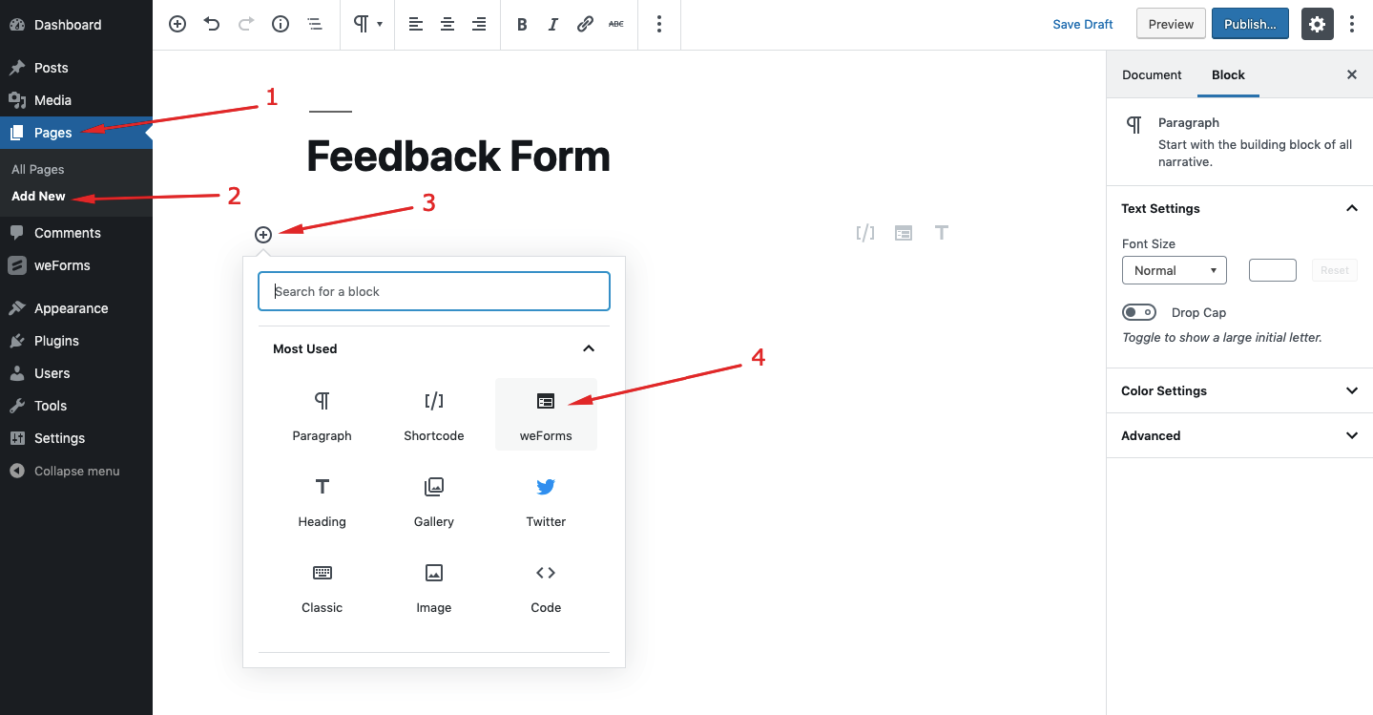Open Font Size dropdown
Screen dimensions: 1373x715
[1175, 270]
